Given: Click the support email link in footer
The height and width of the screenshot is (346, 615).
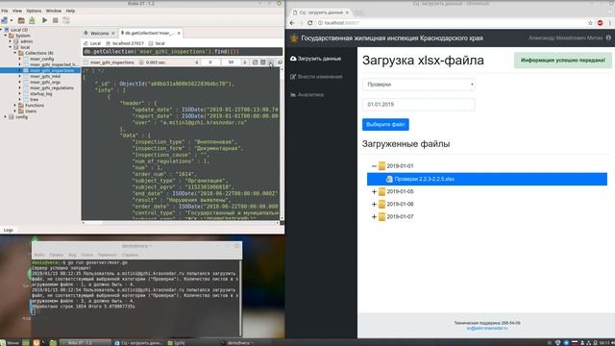Looking at the screenshot, I should tap(487, 329).
